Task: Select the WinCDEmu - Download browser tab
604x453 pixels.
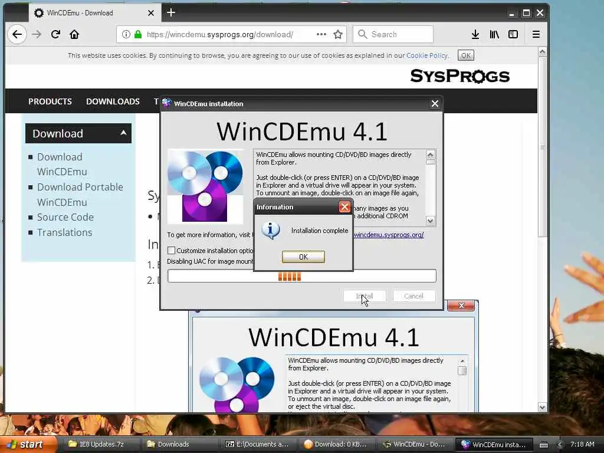Action: point(94,13)
